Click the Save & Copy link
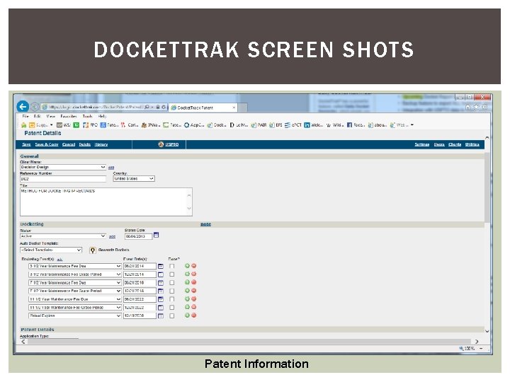The height and width of the screenshot is (382, 510). point(47,144)
